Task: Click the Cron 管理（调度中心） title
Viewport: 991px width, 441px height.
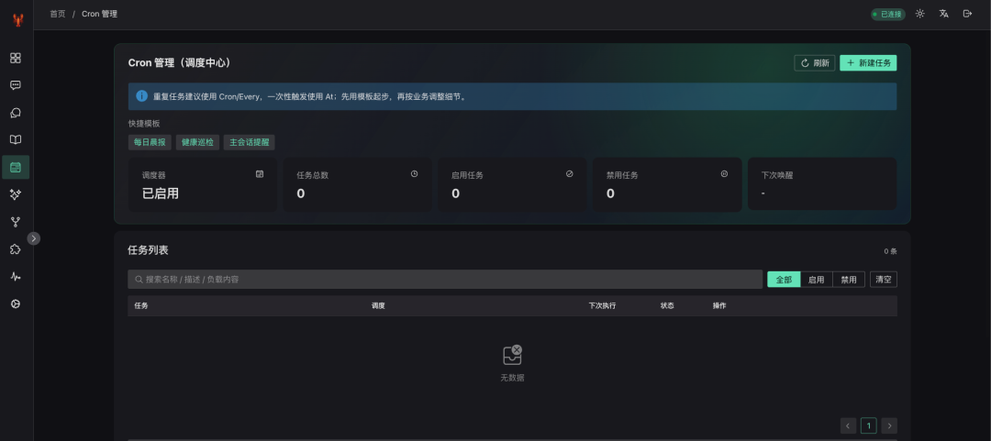Action: pyautogui.click(x=180, y=62)
